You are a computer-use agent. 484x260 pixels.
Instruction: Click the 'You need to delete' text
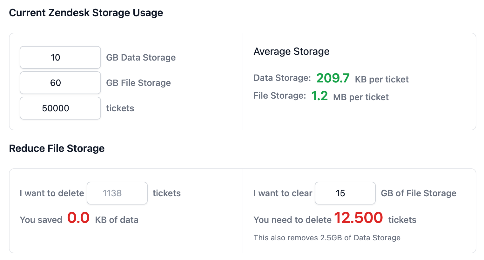pos(292,220)
